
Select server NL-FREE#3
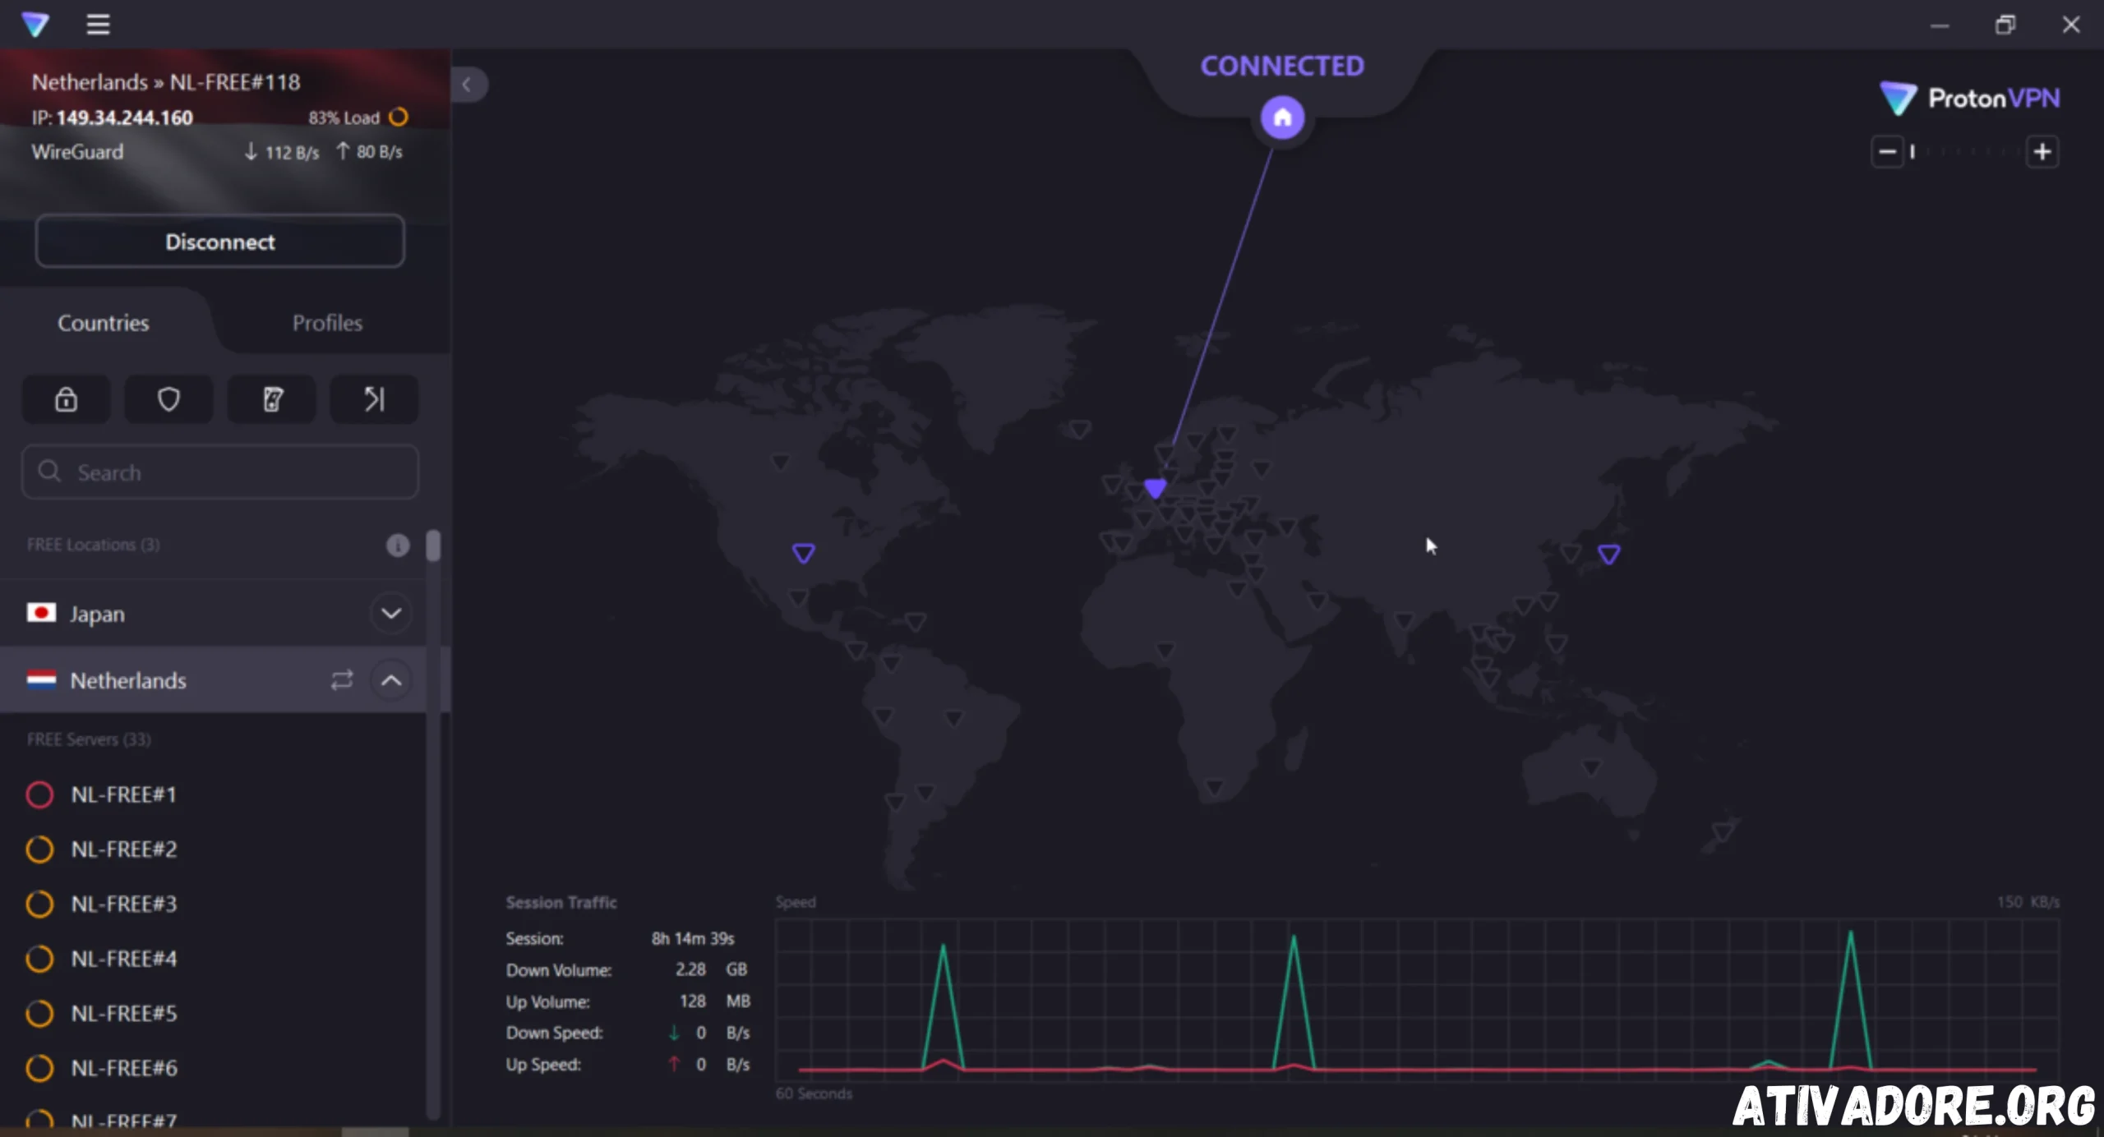(124, 905)
